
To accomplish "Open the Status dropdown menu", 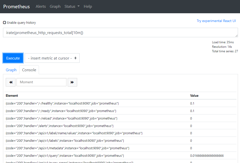I will [72, 6].
